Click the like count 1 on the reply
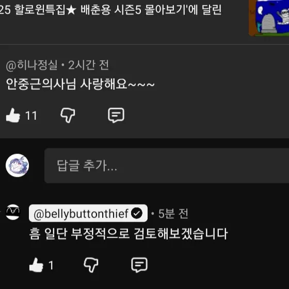 tap(51, 265)
